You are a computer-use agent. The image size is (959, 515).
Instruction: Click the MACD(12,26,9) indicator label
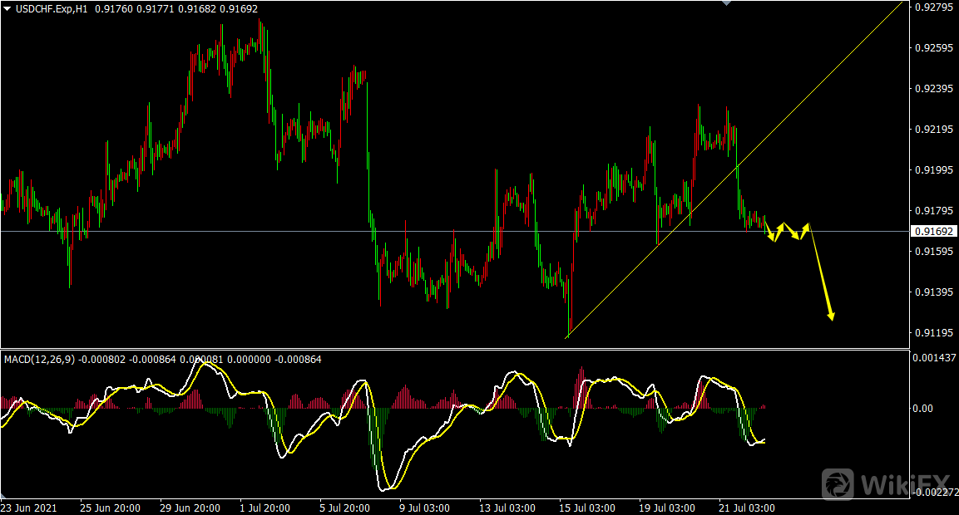point(39,360)
